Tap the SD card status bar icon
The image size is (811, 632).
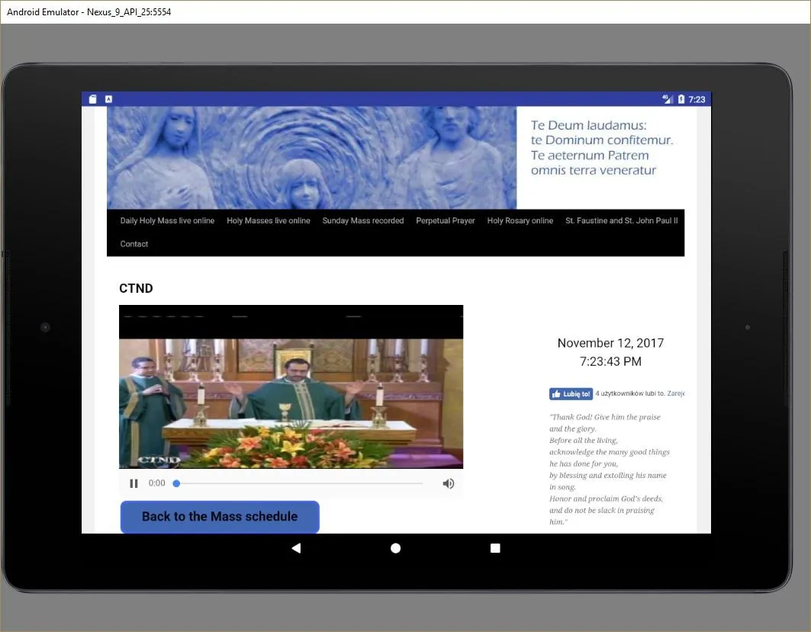tap(92, 99)
